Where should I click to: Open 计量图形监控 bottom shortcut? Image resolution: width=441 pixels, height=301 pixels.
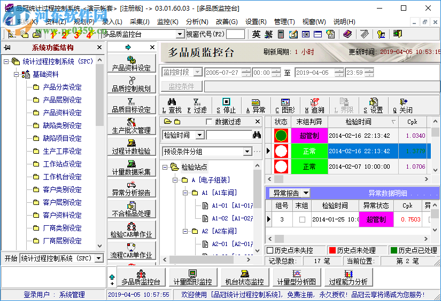click(192, 277)
